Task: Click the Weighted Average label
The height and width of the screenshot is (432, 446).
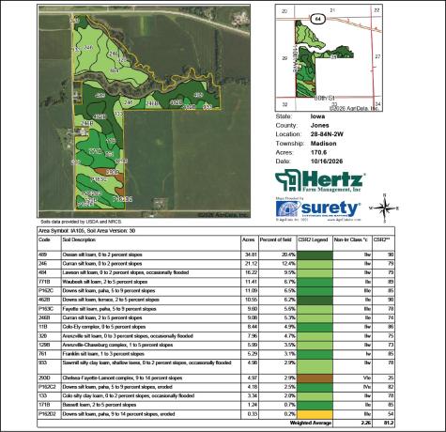Action: tap(311, 423)
